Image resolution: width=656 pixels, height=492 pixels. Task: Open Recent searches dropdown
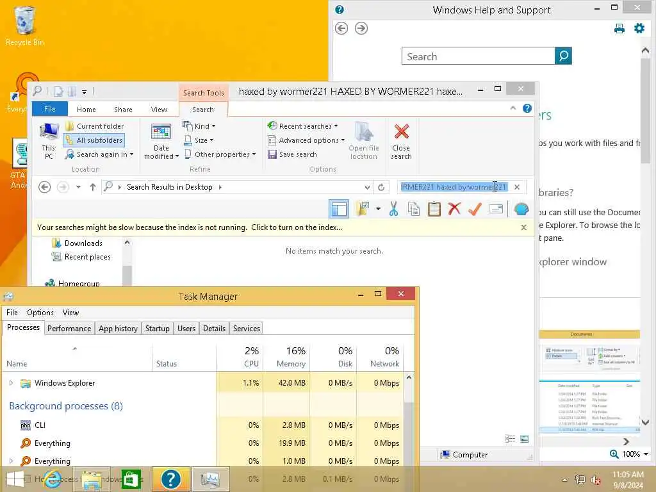[x=302, y=126]
